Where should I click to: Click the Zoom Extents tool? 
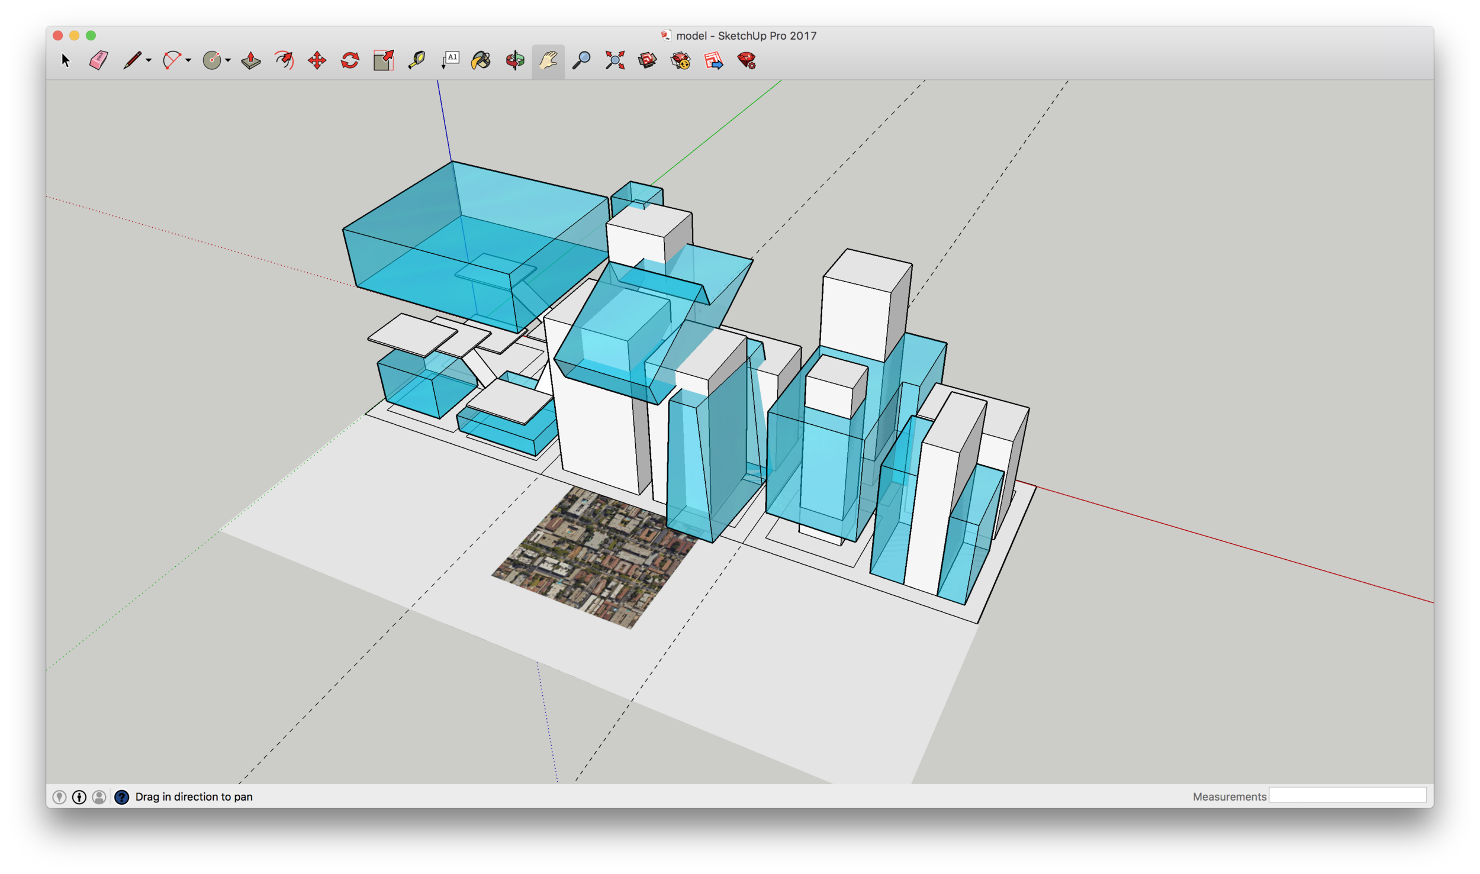click(x=615, y=60)
